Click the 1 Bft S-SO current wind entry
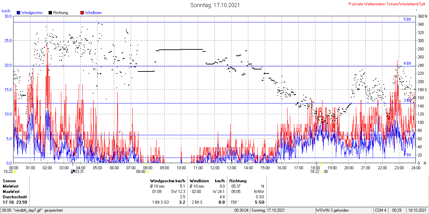Image resolution: width=429 pixels, height=214 pixels. point(161,202)
